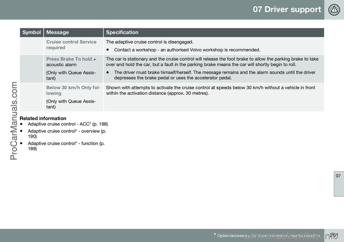Open 'Adaptive cruise control* - function (p. 189)' link
Image resolution: width=344 pixels, height=242 pixels.
click(x=66, y=146)
